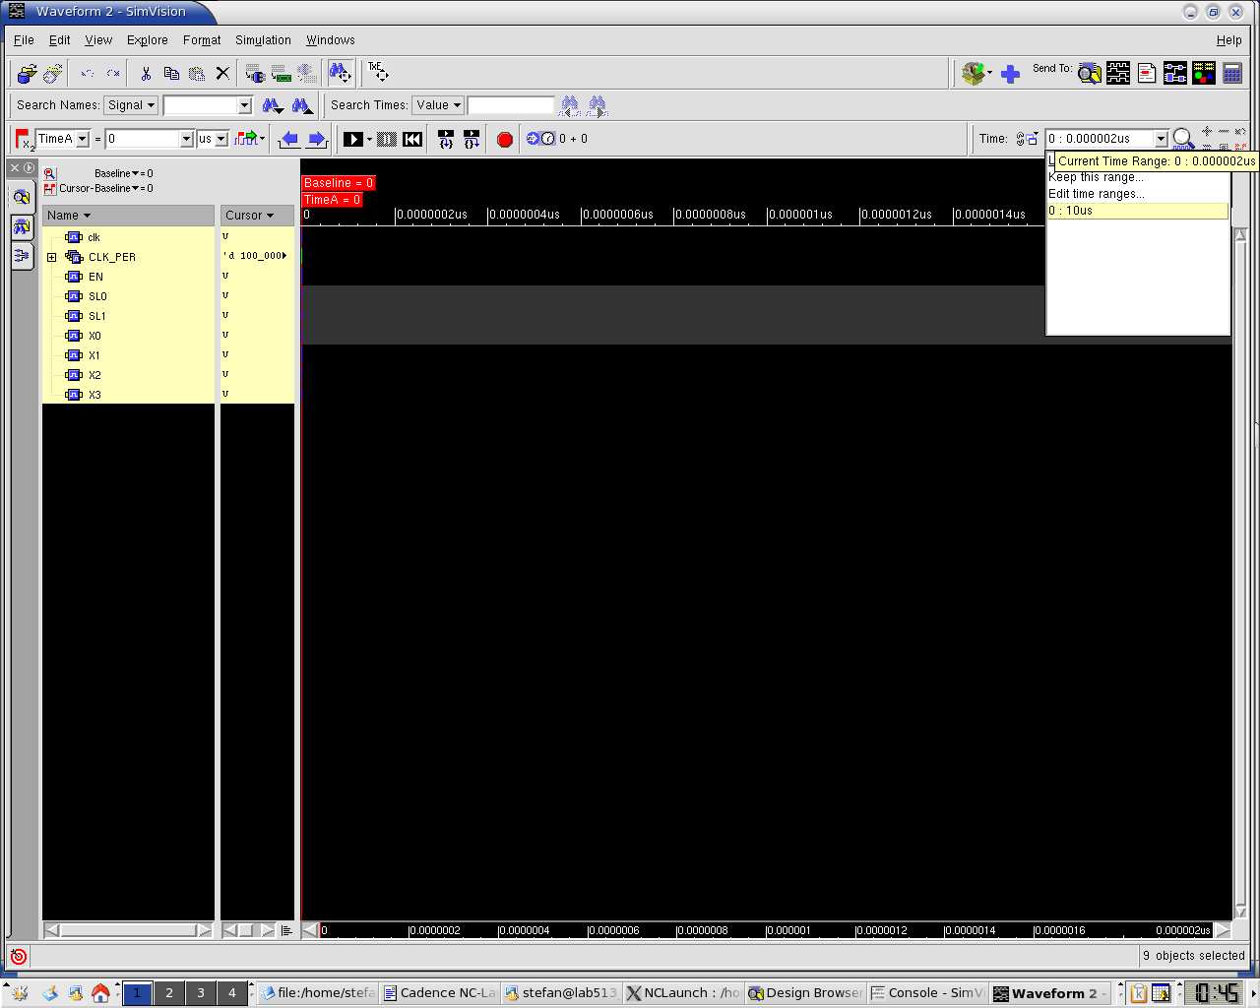Select the '0 : 10us' time range

[x=1138, y=211]
